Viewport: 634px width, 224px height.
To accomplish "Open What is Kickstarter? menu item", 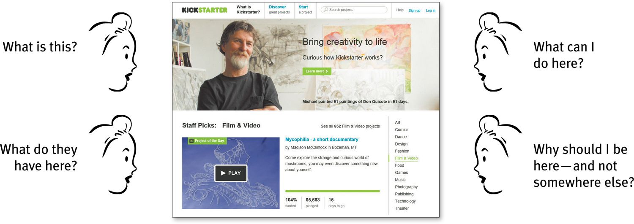I will [x=248, y=10].
